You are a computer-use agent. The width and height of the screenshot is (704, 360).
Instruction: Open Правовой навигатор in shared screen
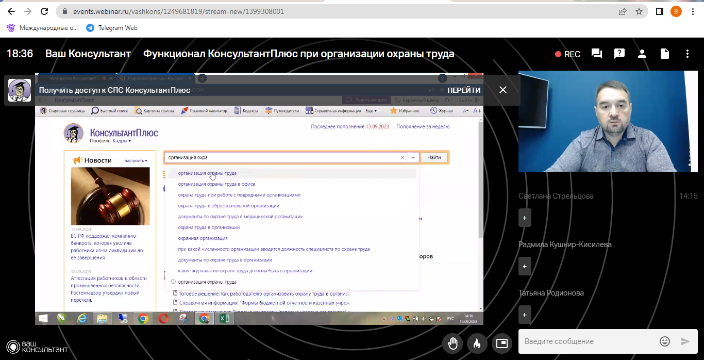[204, 111]
